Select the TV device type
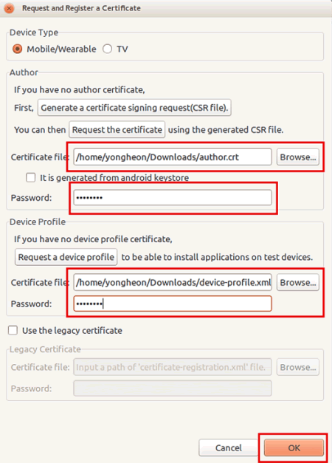The image size is (332, 463). 107,49
